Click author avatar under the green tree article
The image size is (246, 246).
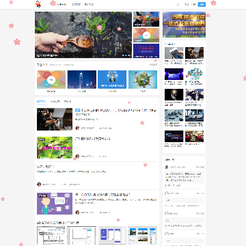(77, 156)
